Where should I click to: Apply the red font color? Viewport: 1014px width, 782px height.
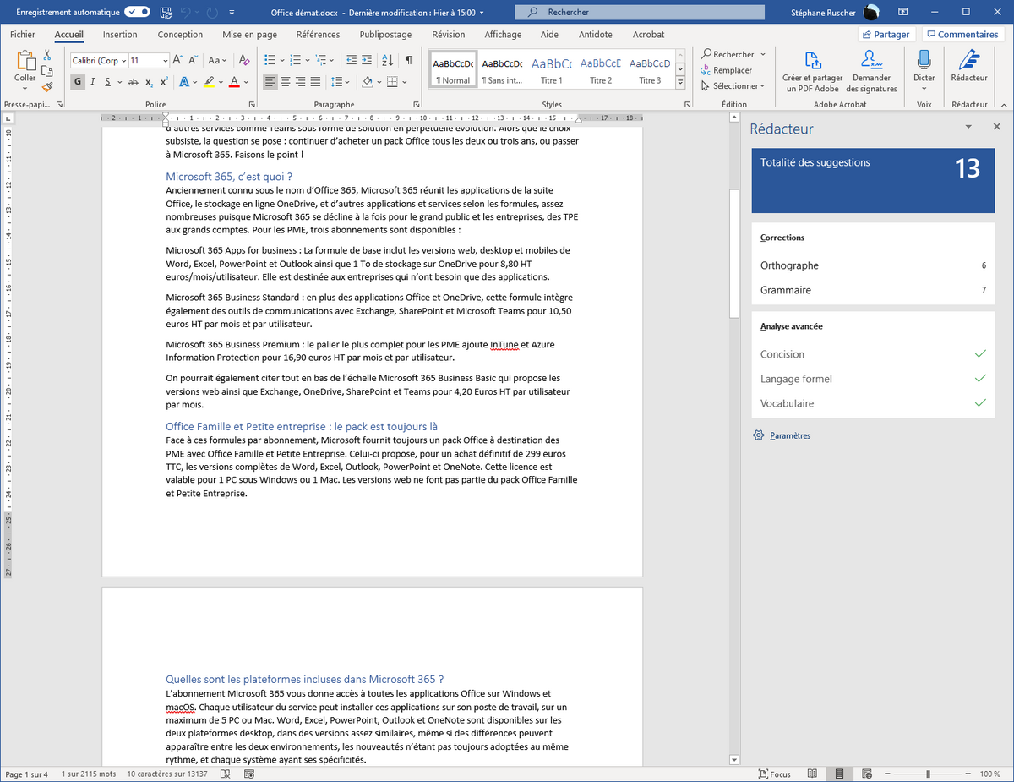tap(234, 82)
